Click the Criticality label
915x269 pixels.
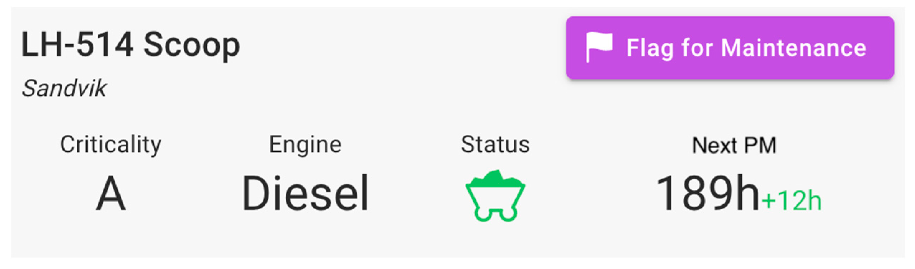pos(110,145)
